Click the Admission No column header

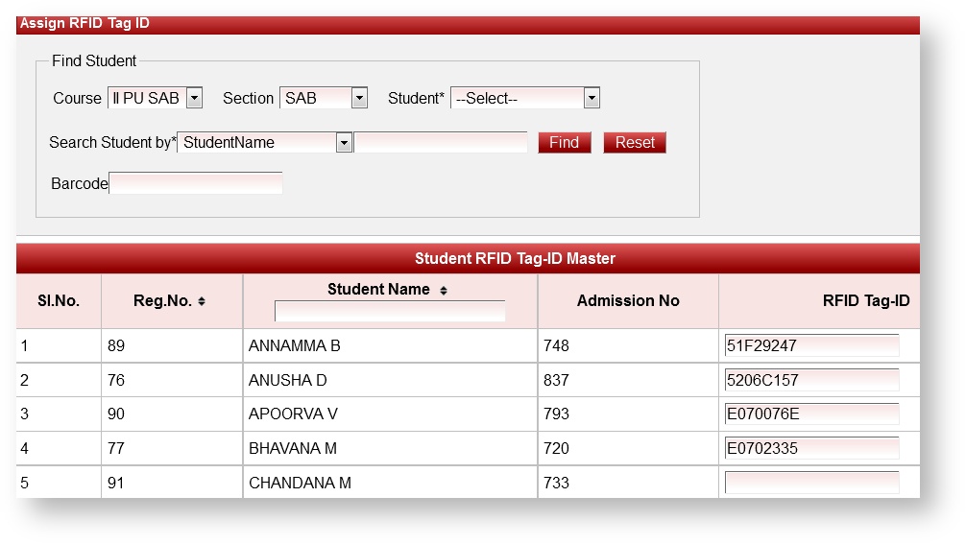coord(628,301)
